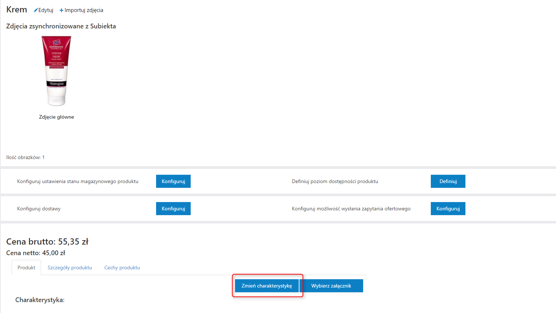Click the Charakterystyka section heading
This screenshot has width=556, height=313.
click(40, 300)
